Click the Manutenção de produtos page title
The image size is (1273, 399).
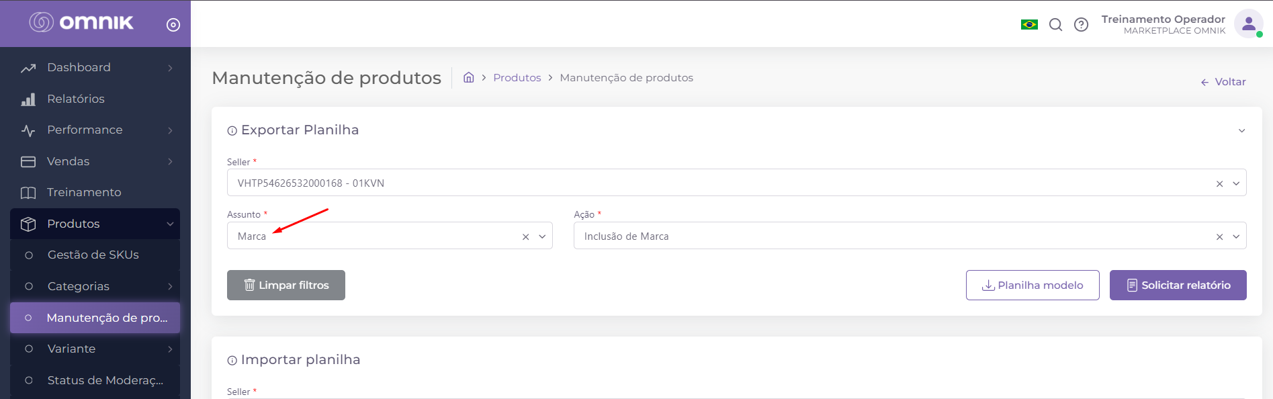tap(326, 78)
